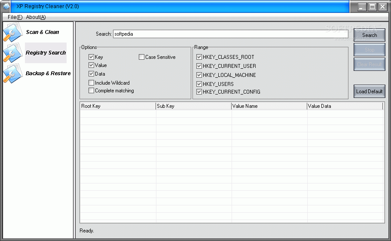
Task: Open the File menu
Action: pyautogui.click(x=15, y=17)
